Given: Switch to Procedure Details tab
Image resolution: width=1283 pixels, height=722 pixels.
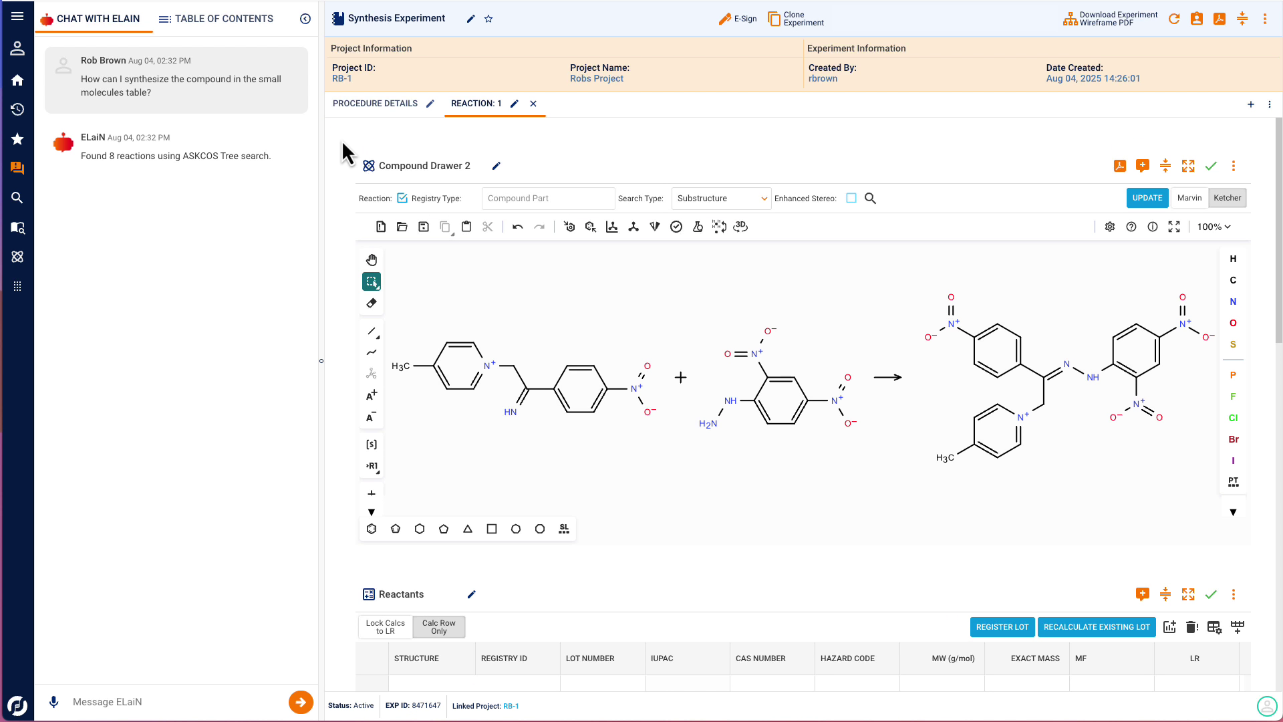Looking at the screenshot, I should (x=375, y=104).
